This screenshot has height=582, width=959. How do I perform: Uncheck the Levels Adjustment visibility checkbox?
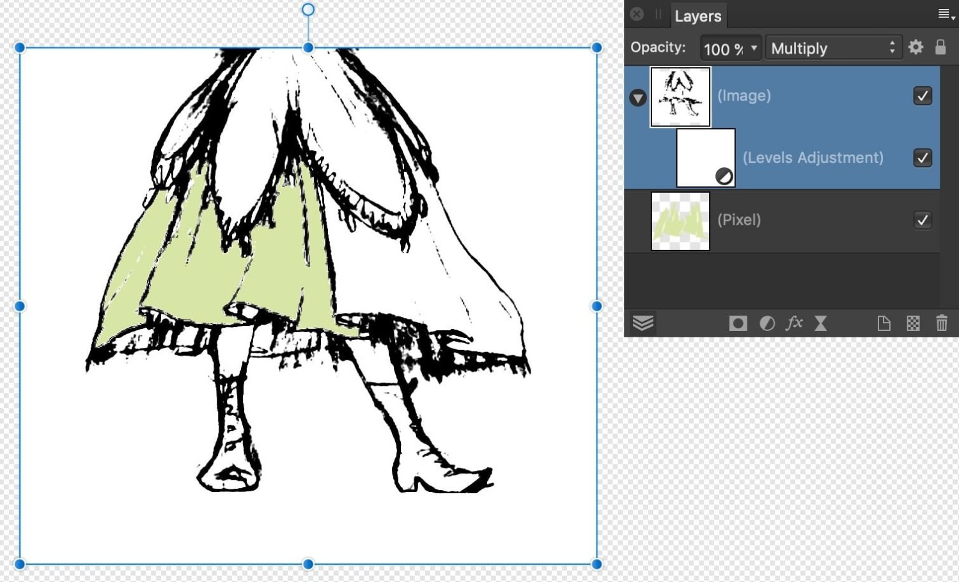[922, 158]
